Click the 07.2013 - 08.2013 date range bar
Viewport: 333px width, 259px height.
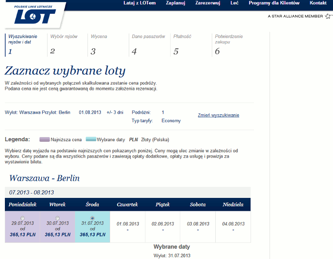[127, 193]
